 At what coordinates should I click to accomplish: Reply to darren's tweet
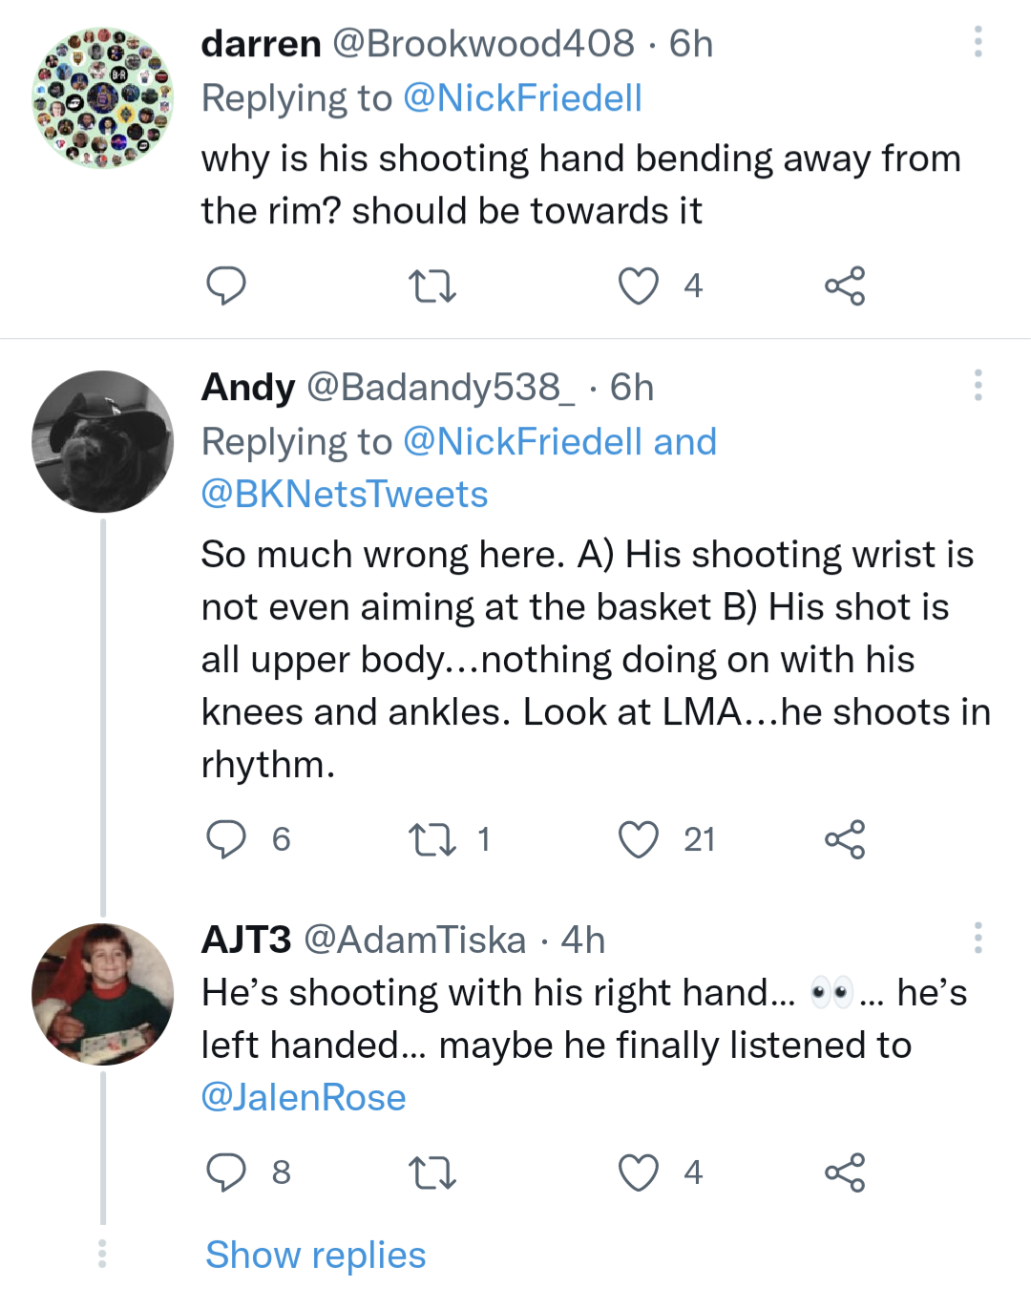pyautogui.click(x=226, y=285)
